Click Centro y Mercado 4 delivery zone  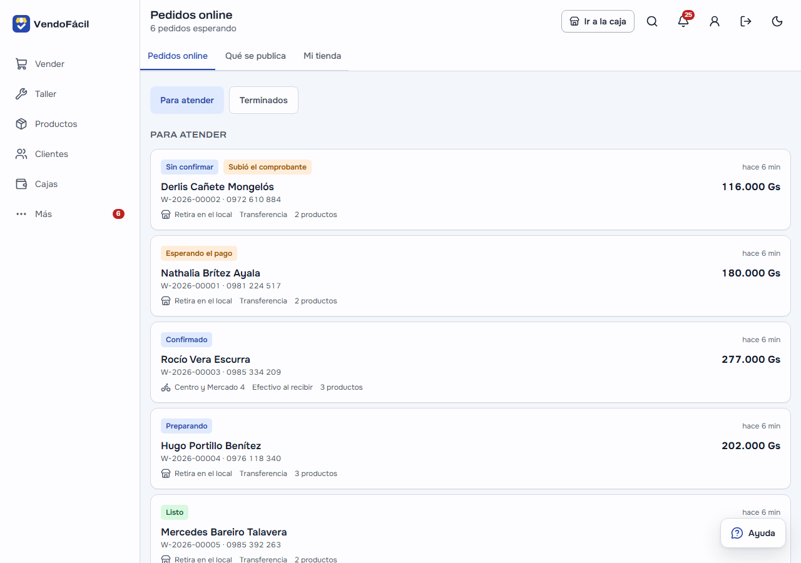210,387
